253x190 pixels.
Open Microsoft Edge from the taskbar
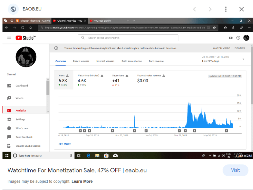click(x=88, y=156)
